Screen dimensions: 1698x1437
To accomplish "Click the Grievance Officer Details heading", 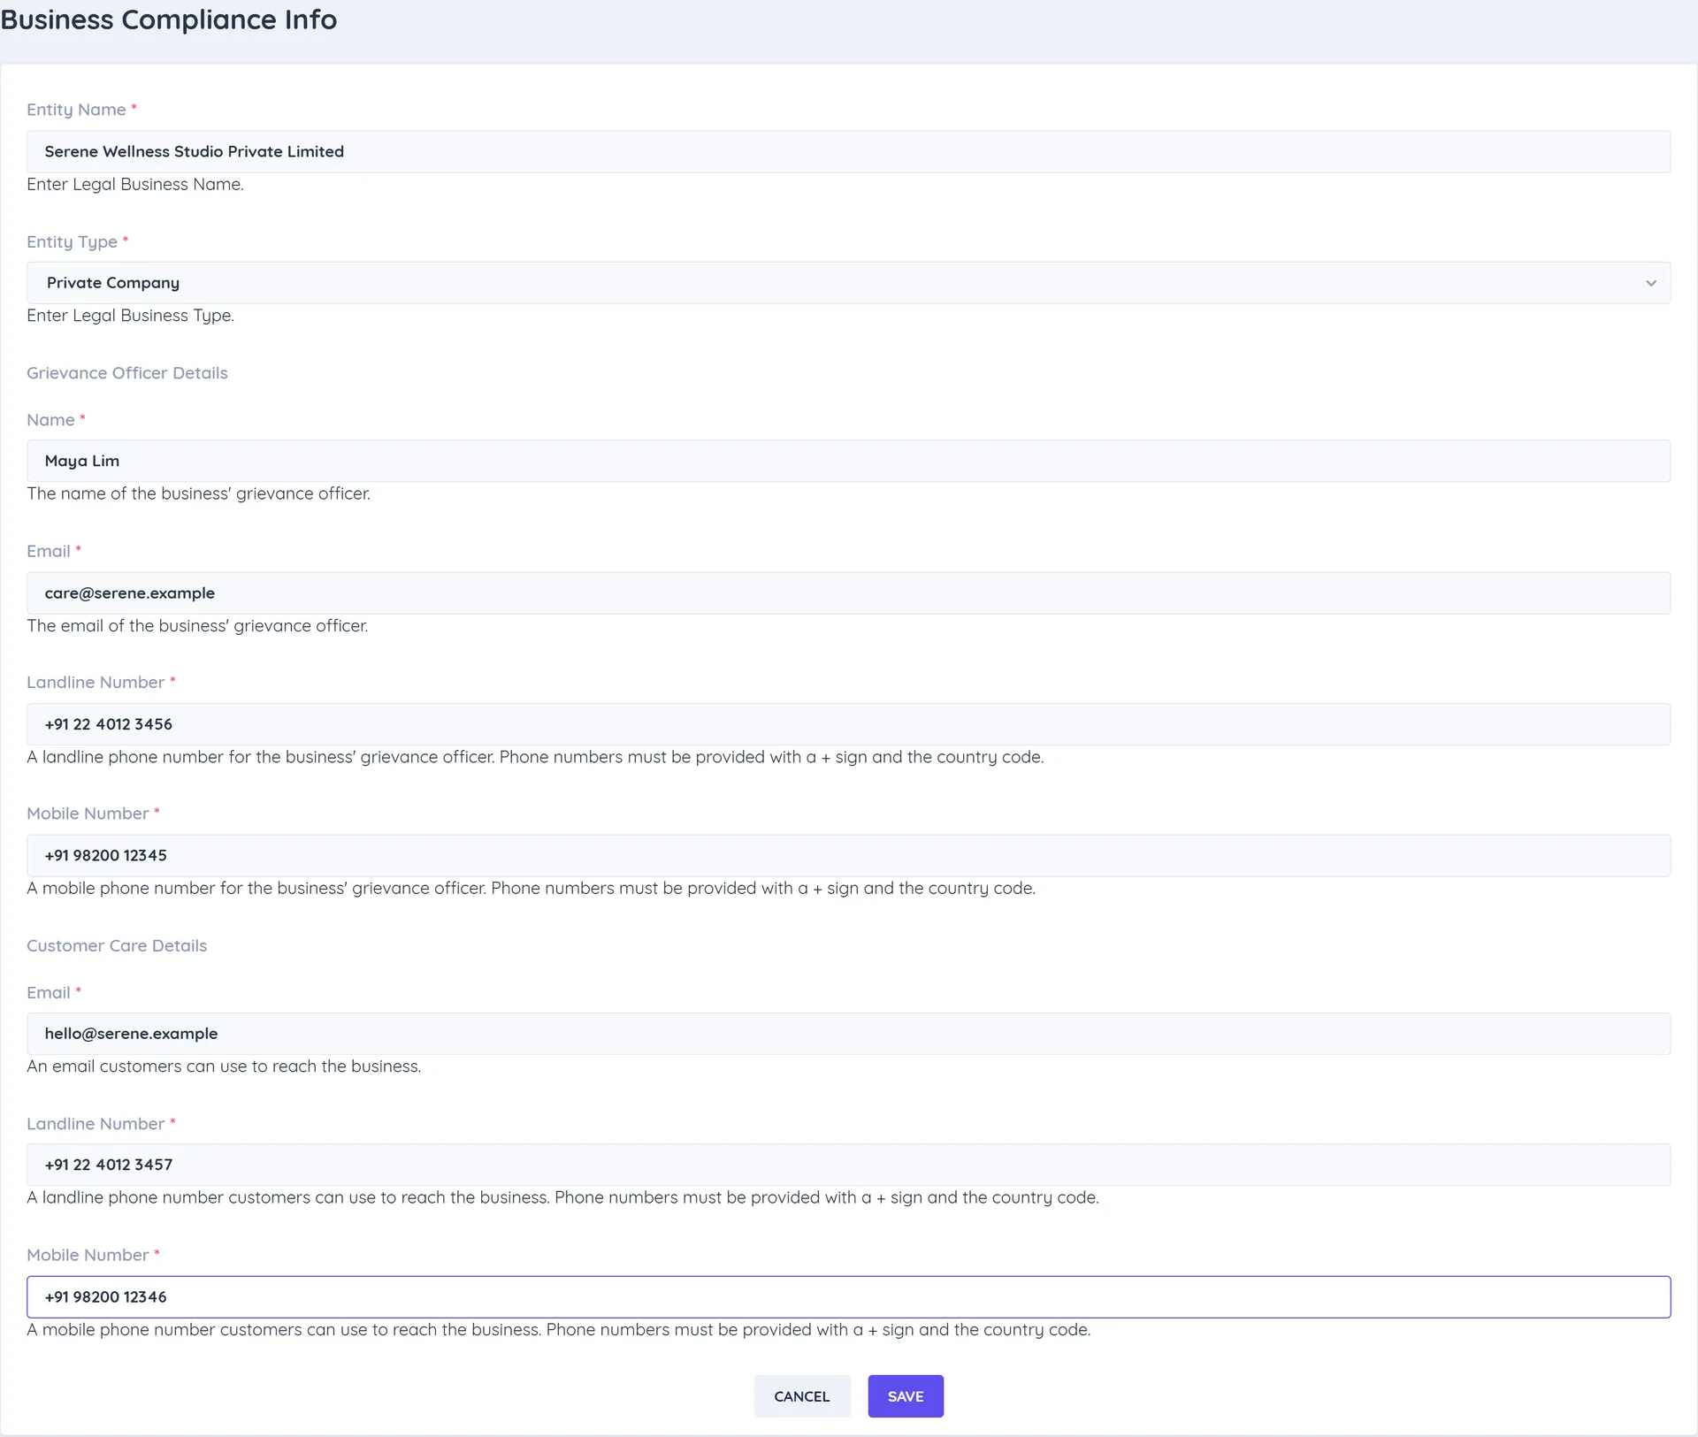I will [127, 373].
